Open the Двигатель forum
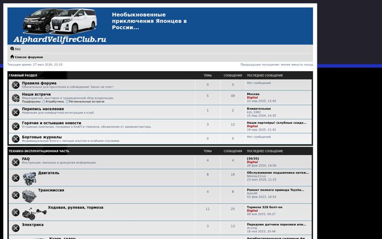This screenshot has height=239, width=382. tap(49, 173)
